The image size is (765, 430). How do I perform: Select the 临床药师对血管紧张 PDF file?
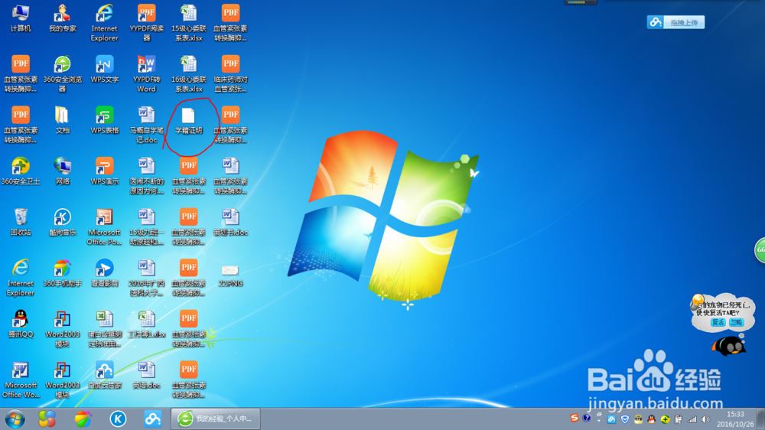pos(230,73)
